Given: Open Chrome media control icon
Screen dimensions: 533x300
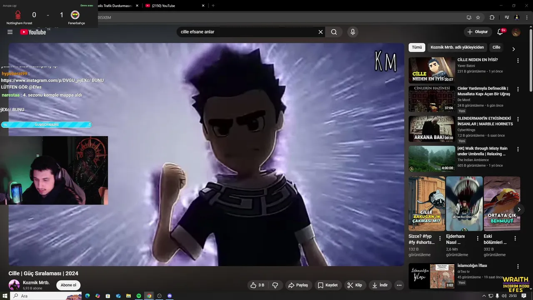Looking at the screenshot, I should tap(507, 17).
